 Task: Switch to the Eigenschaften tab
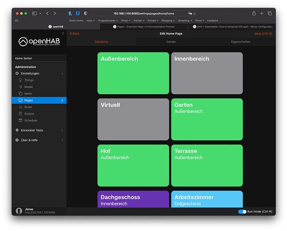coord(240,42)
